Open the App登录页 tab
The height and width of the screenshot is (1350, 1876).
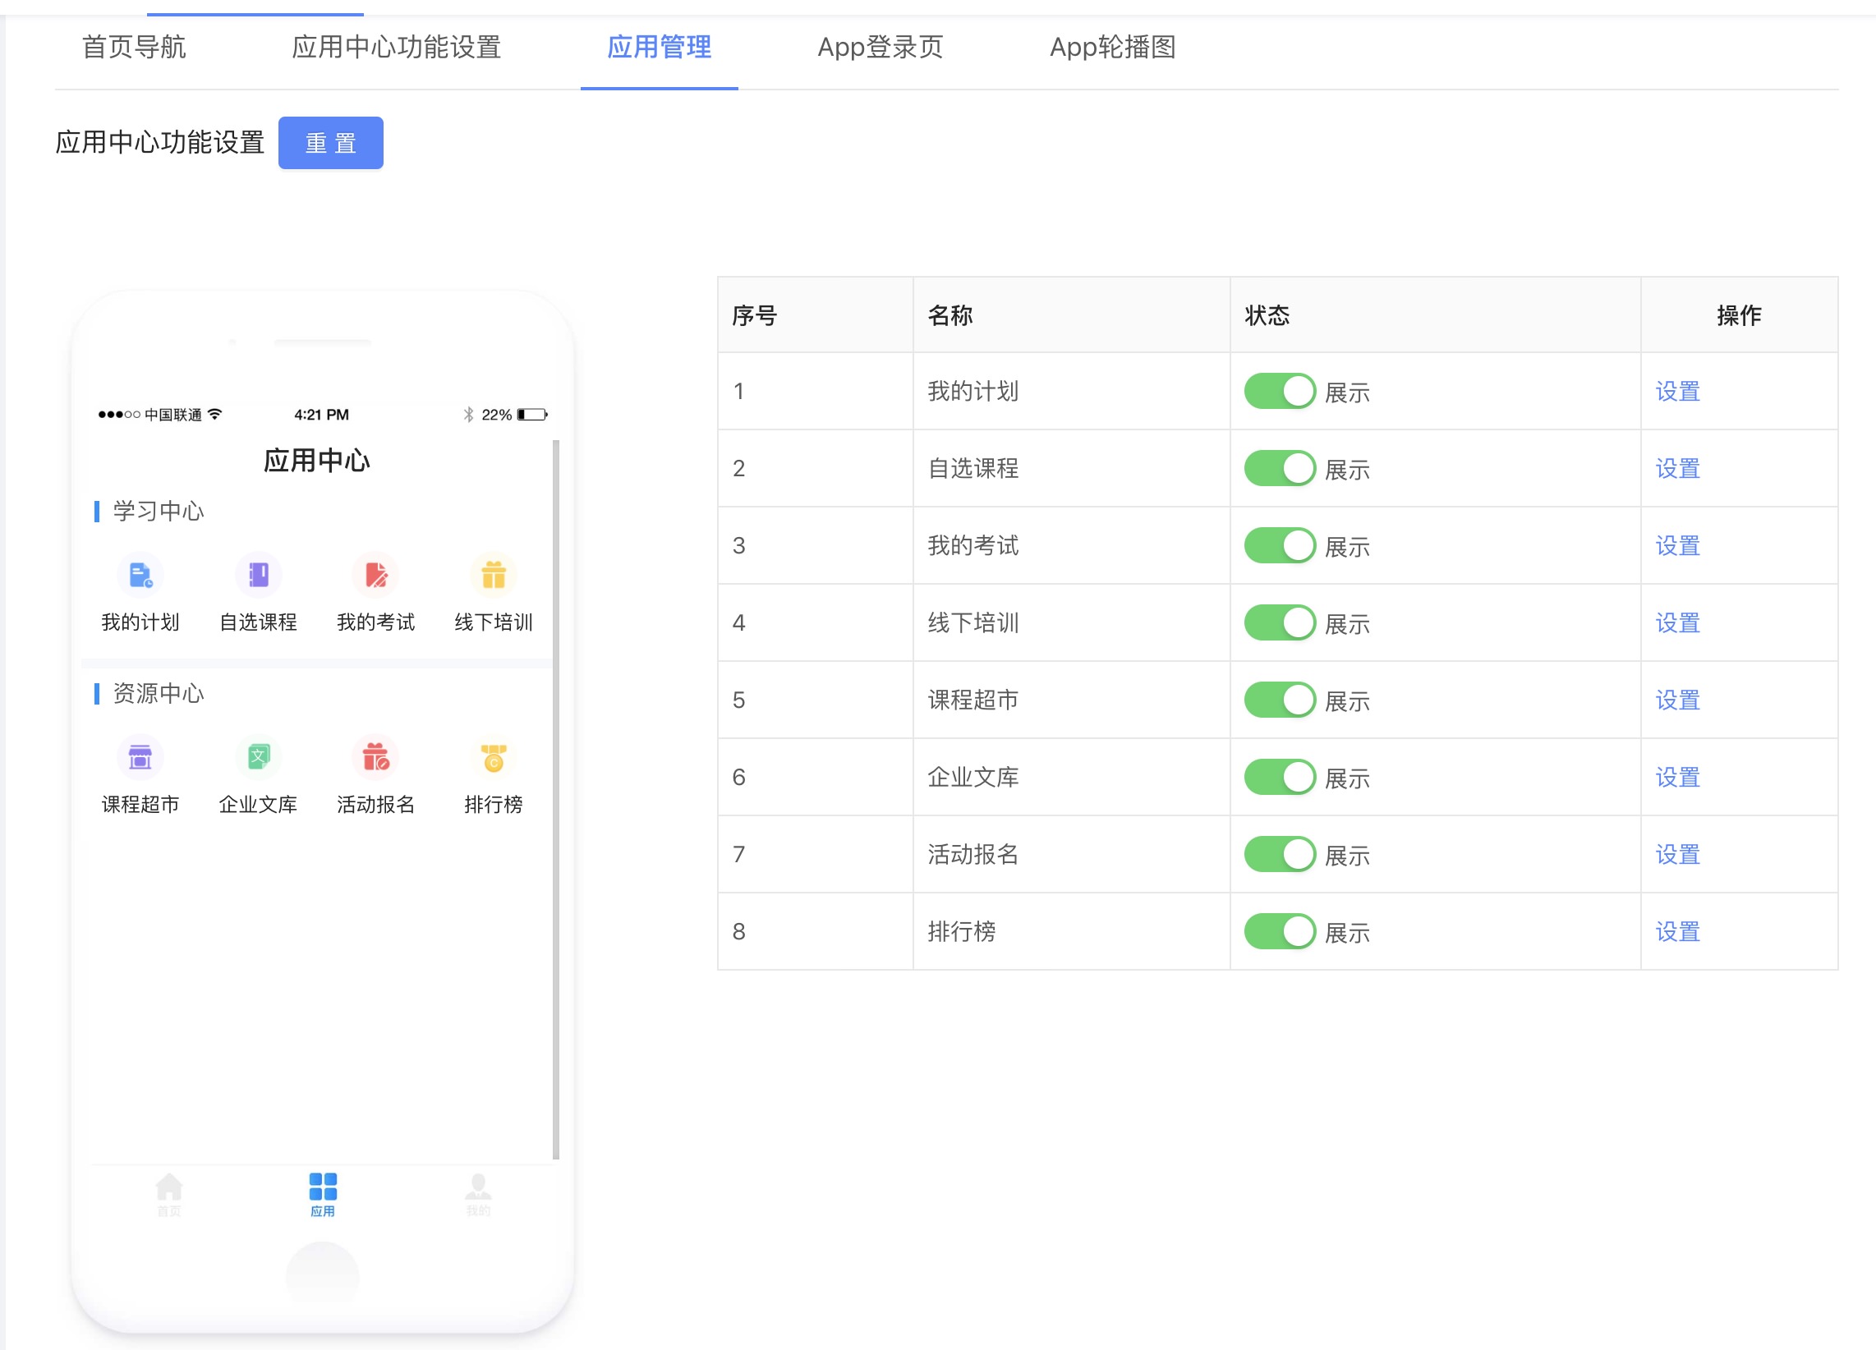[x=881, y=47]
